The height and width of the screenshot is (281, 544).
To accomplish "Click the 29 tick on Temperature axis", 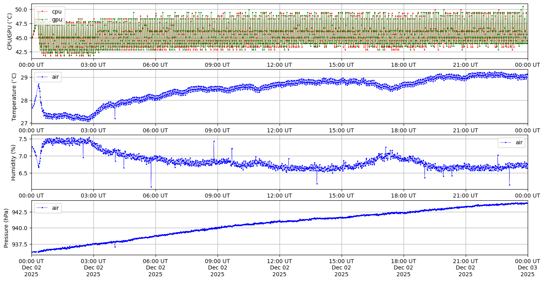I will (25, 77).
